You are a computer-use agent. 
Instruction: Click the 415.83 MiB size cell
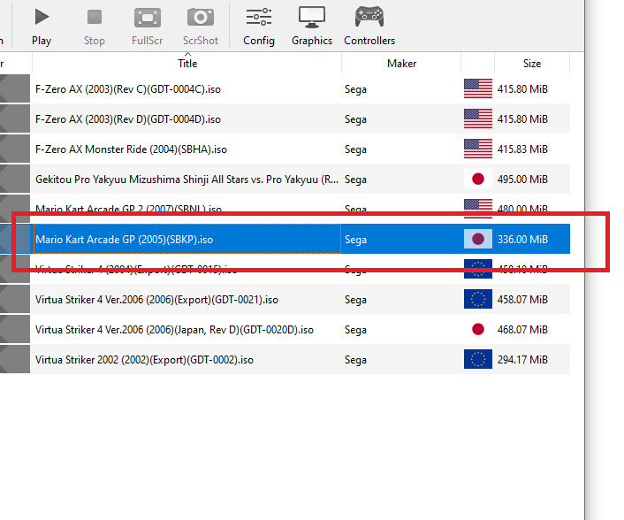pyautogui.click(x=522, y=149)
